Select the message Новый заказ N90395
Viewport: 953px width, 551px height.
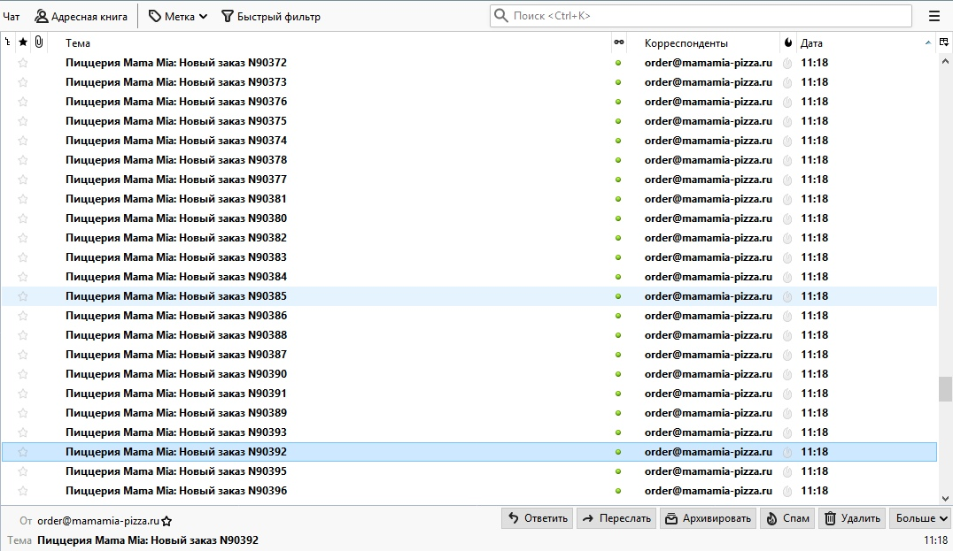point(469,471)
